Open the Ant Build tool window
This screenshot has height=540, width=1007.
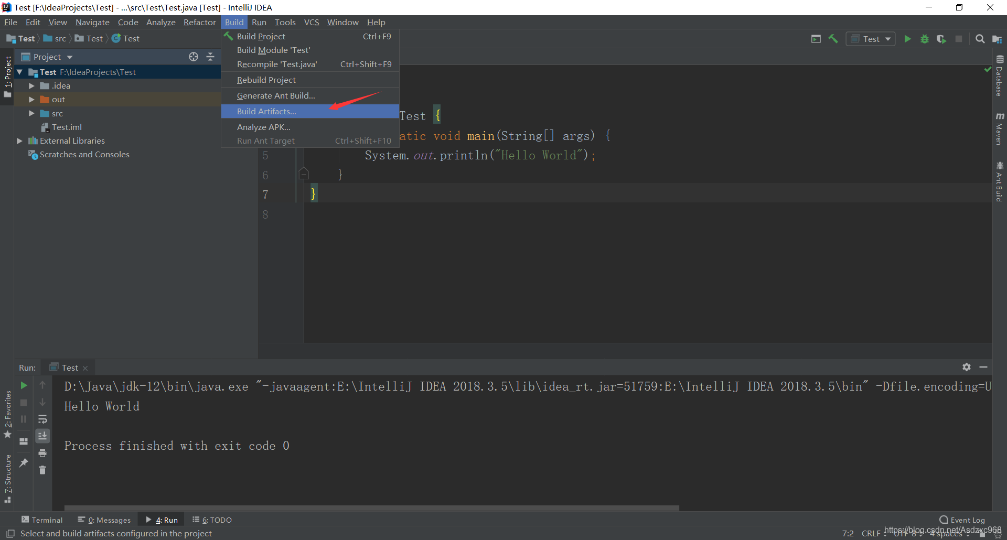(1000, 181)
